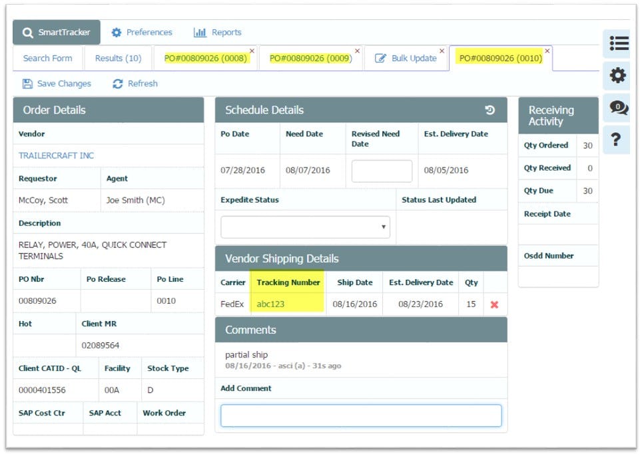
Task: Switch to the Results (10) tab
Action: (118, 58)
